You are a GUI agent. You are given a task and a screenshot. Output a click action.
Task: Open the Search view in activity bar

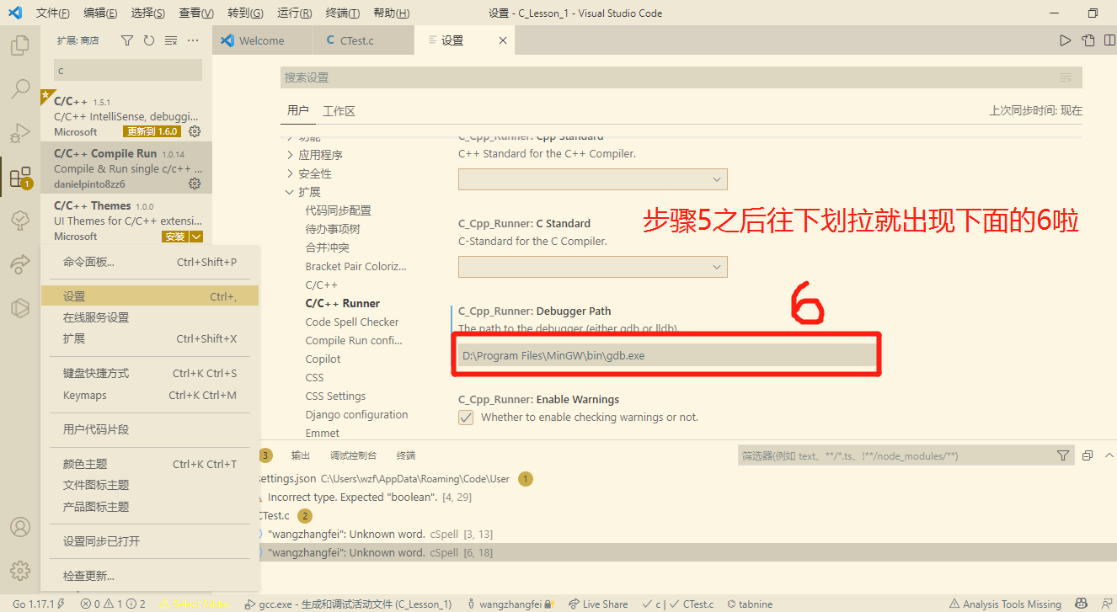(20, 88)
